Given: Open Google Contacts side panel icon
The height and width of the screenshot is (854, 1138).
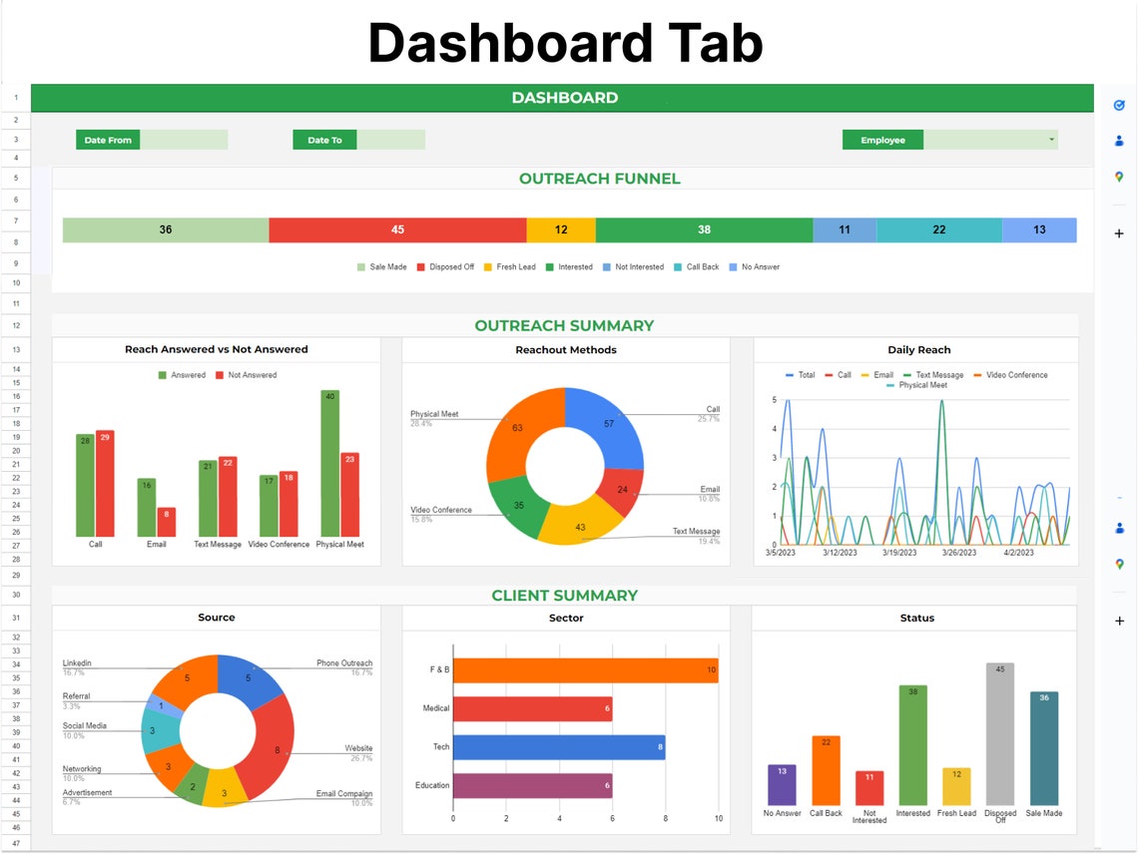Looking at the screenshot, I should coord(1120,140).
